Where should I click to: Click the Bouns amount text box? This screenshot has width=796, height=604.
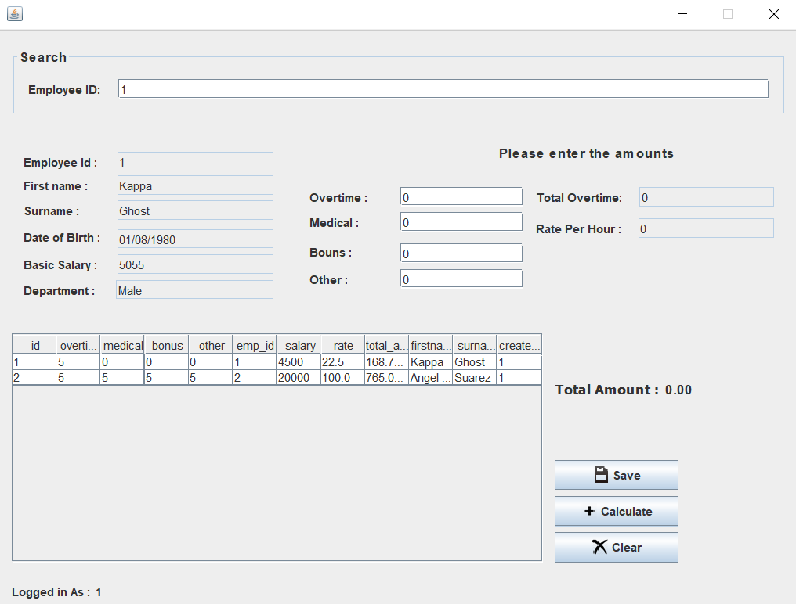(461, 253)
